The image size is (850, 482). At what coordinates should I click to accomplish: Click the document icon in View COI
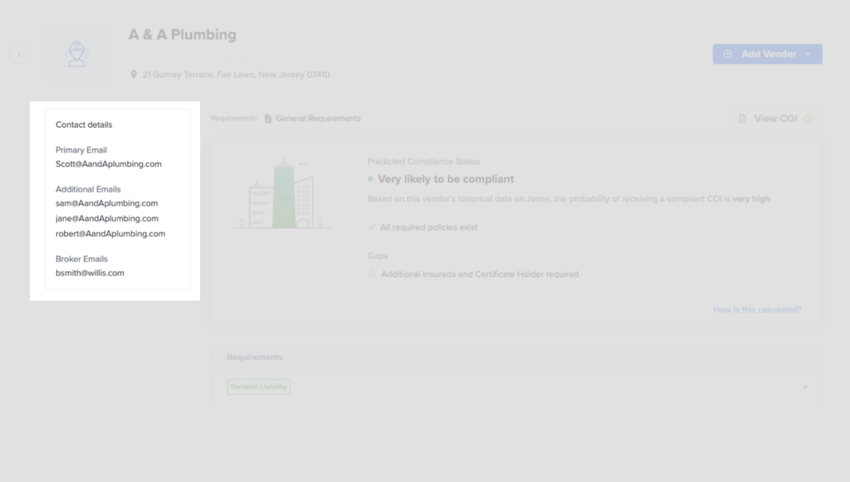coord(743,119)
